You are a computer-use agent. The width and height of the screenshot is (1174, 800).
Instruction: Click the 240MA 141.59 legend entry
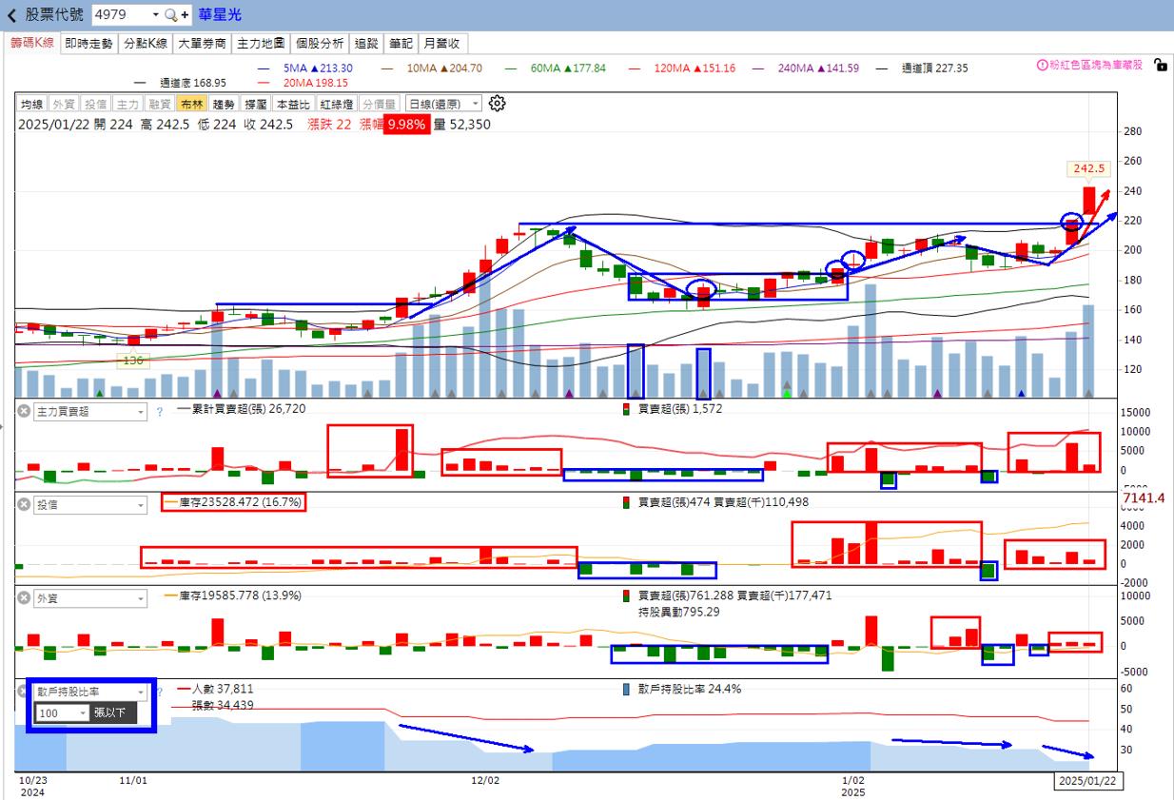(x=806, y=68)
